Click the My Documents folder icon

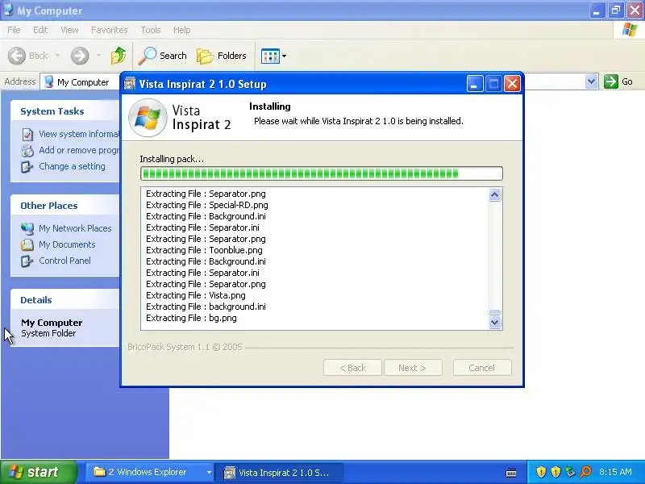coord(27,245)
